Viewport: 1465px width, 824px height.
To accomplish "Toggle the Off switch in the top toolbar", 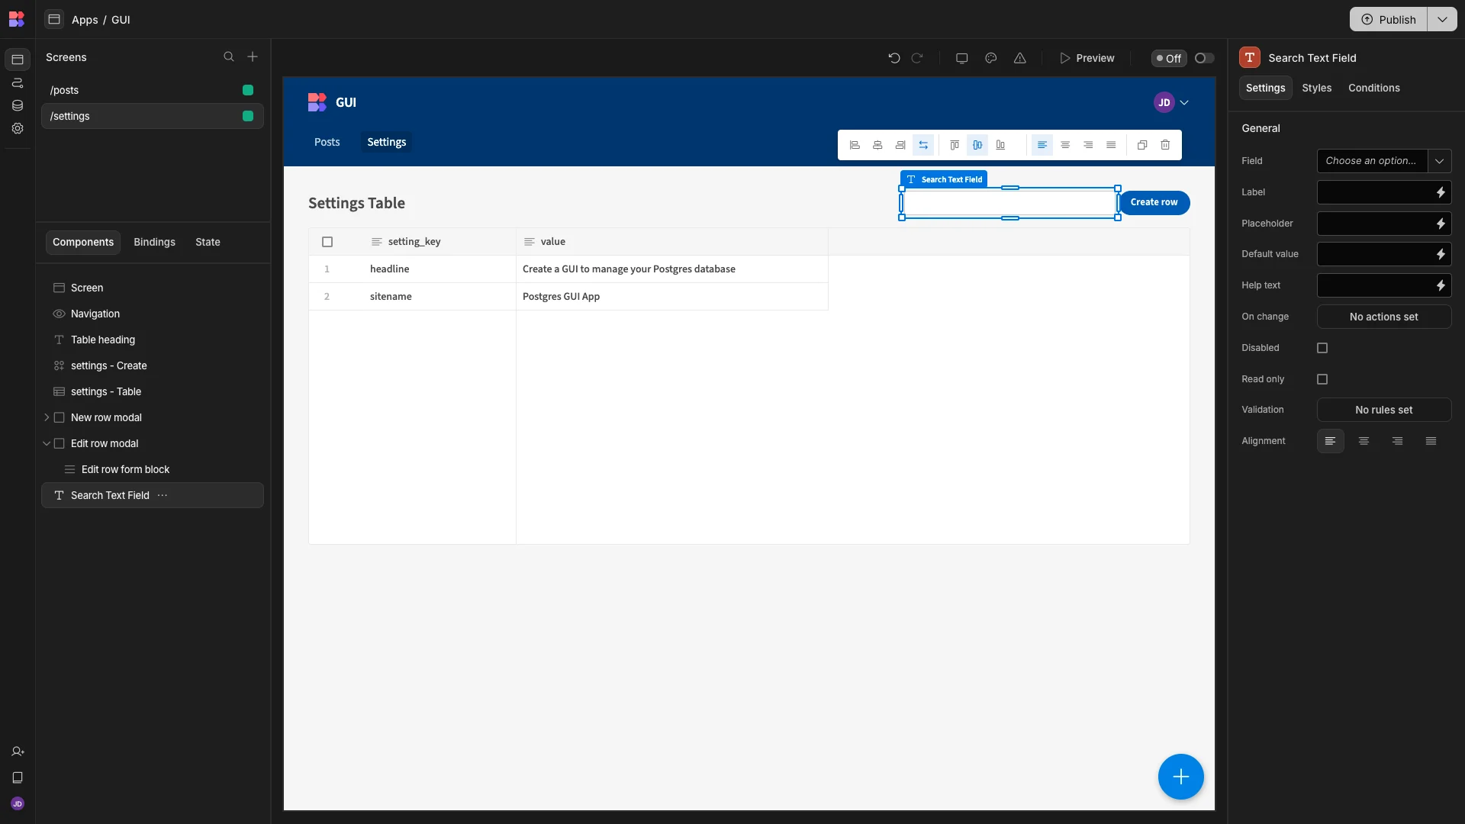I will (x=1204, y=58).
